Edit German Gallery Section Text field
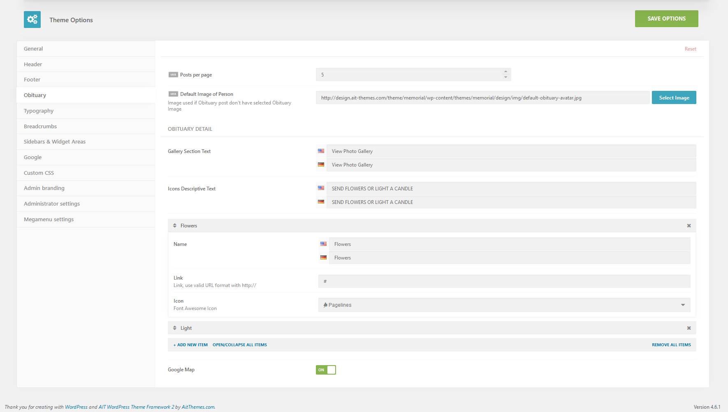This screenshot has width=728, height=412. [511, 164]
